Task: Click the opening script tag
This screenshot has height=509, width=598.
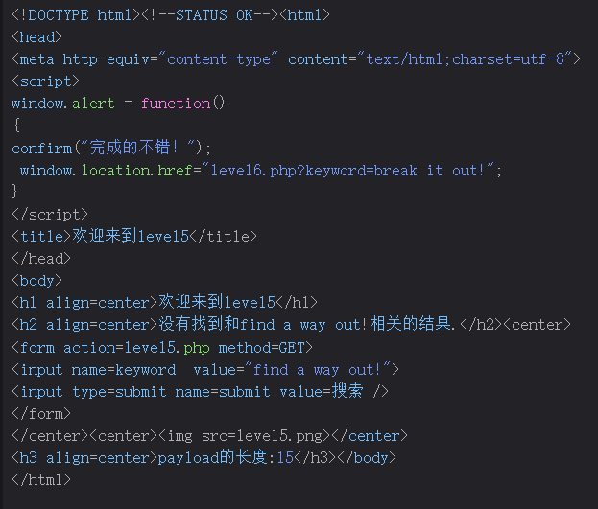Action: pyautogui.click(x=45, y=81)
